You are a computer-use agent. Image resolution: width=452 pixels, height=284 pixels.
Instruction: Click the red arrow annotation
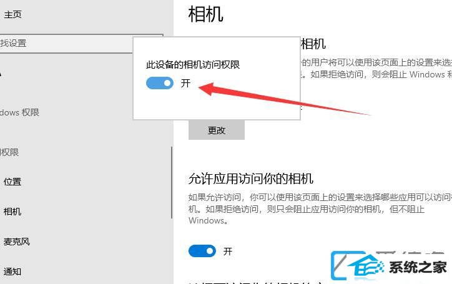pyautogui.click(x=284, y=99)
